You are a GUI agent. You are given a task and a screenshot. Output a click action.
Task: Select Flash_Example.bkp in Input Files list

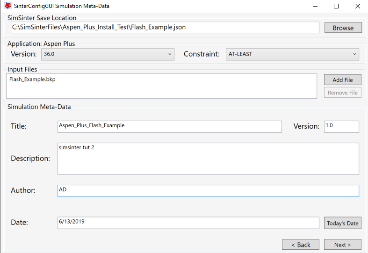click(x=32, y=80)
